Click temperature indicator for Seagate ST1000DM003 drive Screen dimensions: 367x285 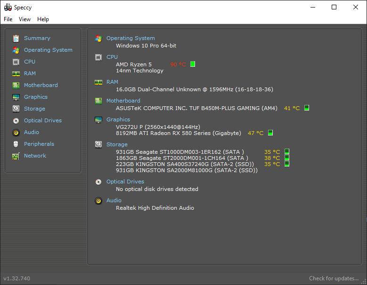(x=287, y=151)
